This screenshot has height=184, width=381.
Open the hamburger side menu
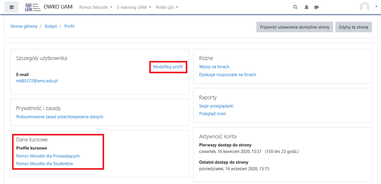11,7
